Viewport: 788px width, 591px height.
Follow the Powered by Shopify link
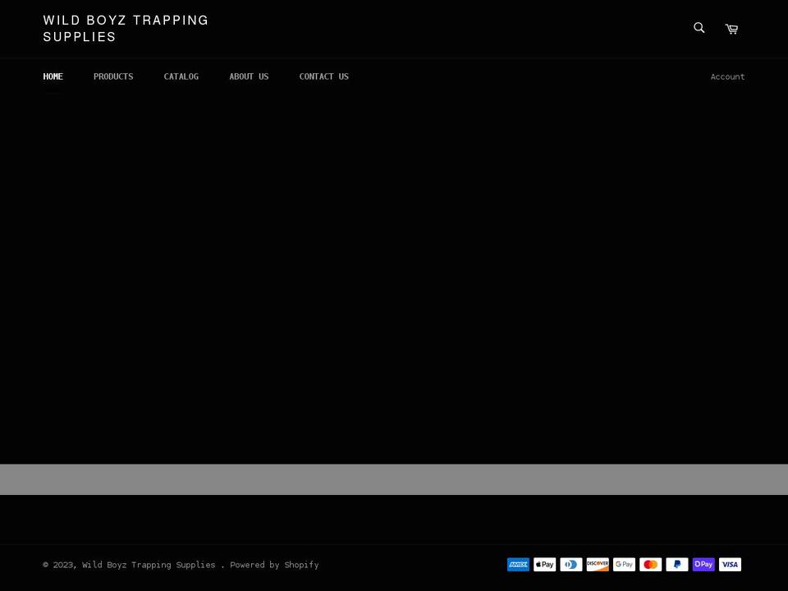coord(274,565)
